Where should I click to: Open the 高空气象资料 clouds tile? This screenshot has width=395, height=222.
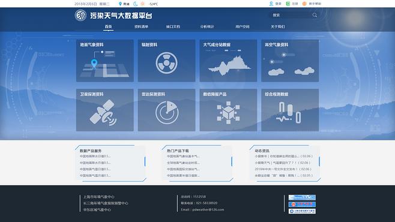(x=290, y=61)
